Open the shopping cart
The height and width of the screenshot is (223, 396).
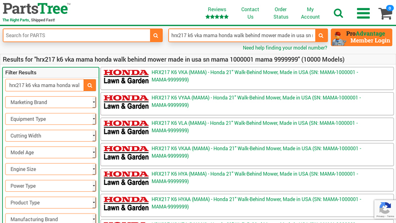386,13
